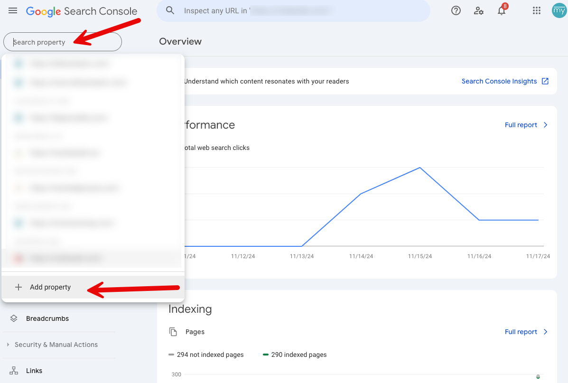Image resolution: width=568 pixels, height=383 pixels.
Task: Click '290 indexed pages' legend
Action: pos(295,355)
